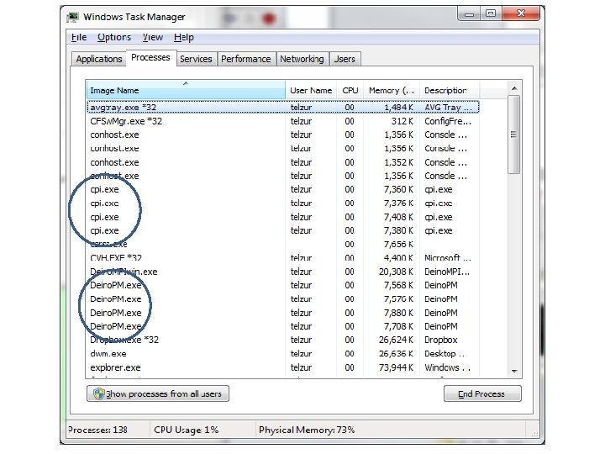Select the DeinoPM.exe row using 7,708 K
Image resolution: width=605 pixels, height=454 pixels.
coord(283,326)
